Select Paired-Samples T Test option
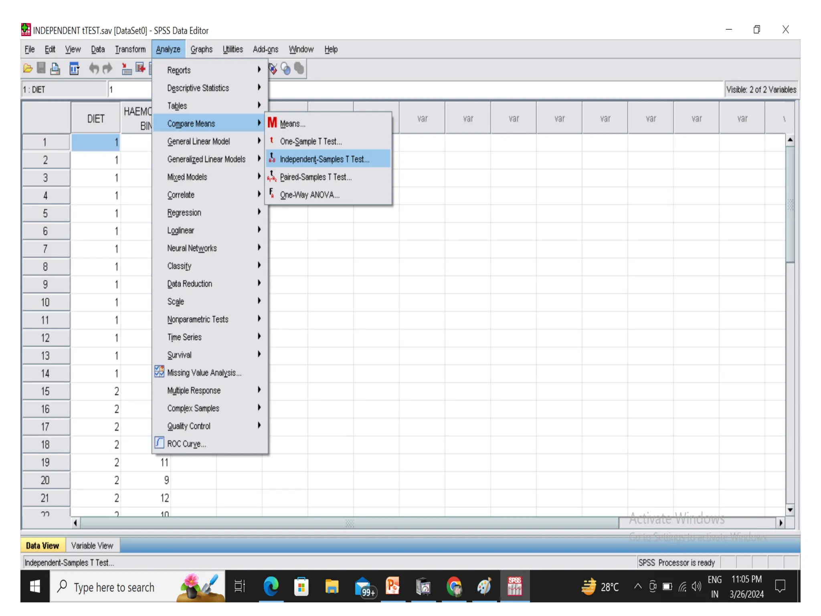 (315, 177)
